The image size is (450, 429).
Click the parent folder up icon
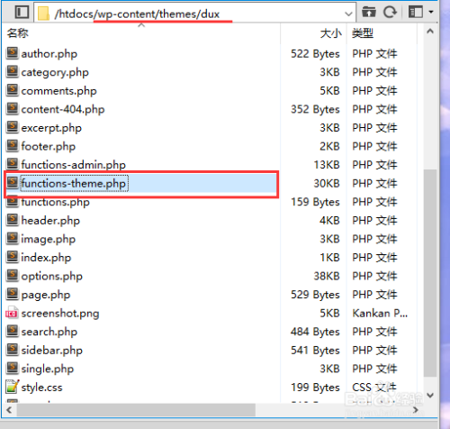369,13
